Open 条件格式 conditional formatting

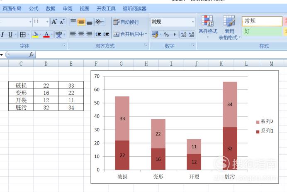[x=208, y=27]
